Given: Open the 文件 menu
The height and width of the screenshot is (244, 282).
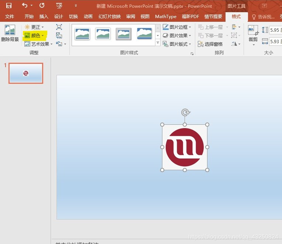Looking at the screenshot, I should coord(9,17).
